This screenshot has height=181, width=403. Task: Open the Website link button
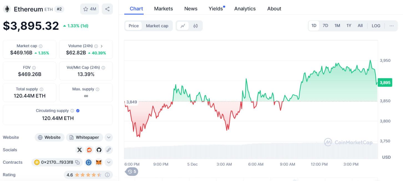click(x=50, y=138)
